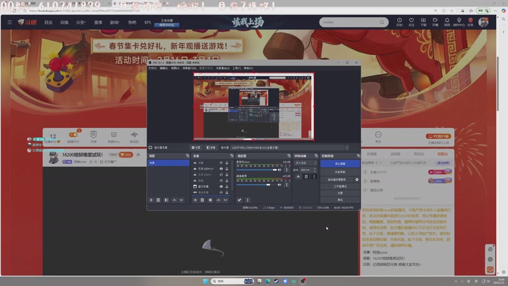Open transition three-dot properties menu
Image resolution: width=508 pixels, height=286 pixels.
(x=314, y=177)
